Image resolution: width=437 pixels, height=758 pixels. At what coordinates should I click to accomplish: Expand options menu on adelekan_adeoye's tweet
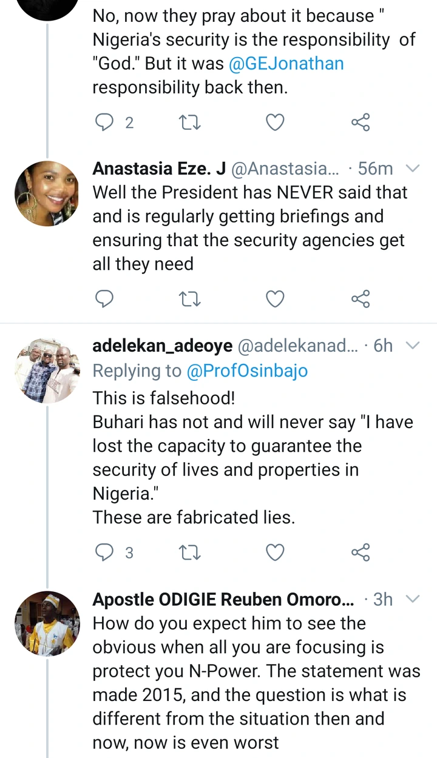[412, 346]
